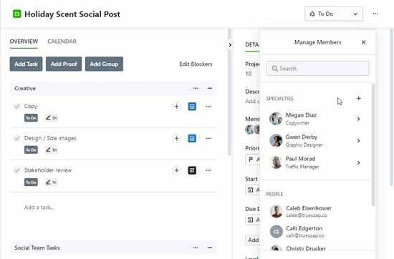Click the Add Task button

coord(26,64)
